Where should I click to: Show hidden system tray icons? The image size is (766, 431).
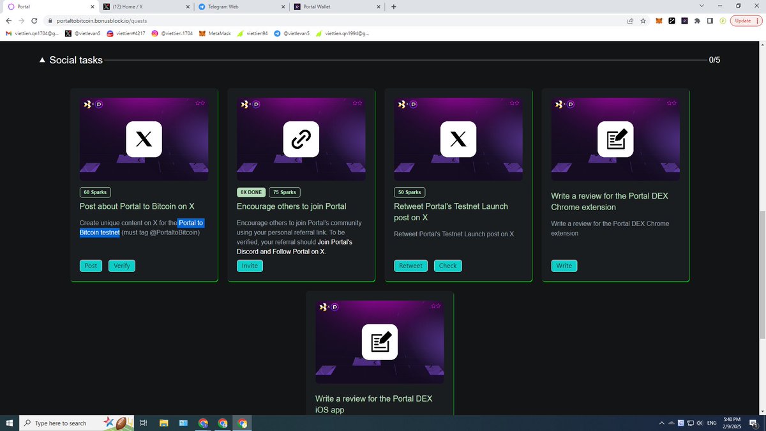661,423
